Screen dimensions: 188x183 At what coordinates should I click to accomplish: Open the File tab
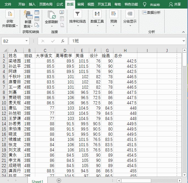(8, 4)
